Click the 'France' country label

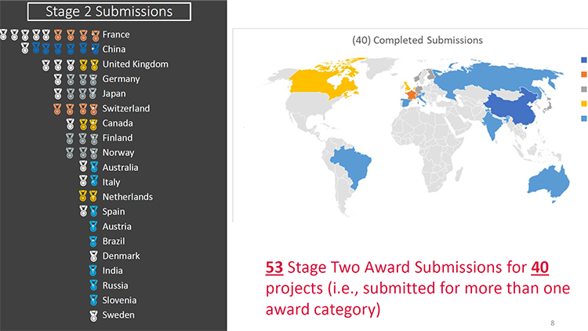click(116, 35)
